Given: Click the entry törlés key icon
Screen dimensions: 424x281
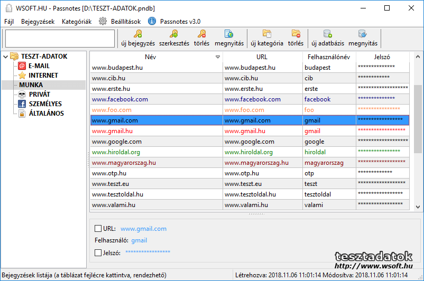Looking at the screenshot, I should click(x=201, y=34).
